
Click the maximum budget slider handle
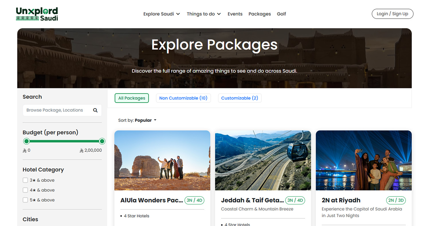point(102,141)
